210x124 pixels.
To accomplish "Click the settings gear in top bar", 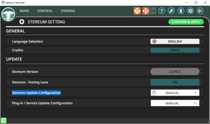I will (x=190, y=11).
